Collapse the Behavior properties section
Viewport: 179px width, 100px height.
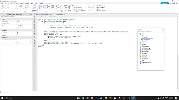click(x=1, y=30)
